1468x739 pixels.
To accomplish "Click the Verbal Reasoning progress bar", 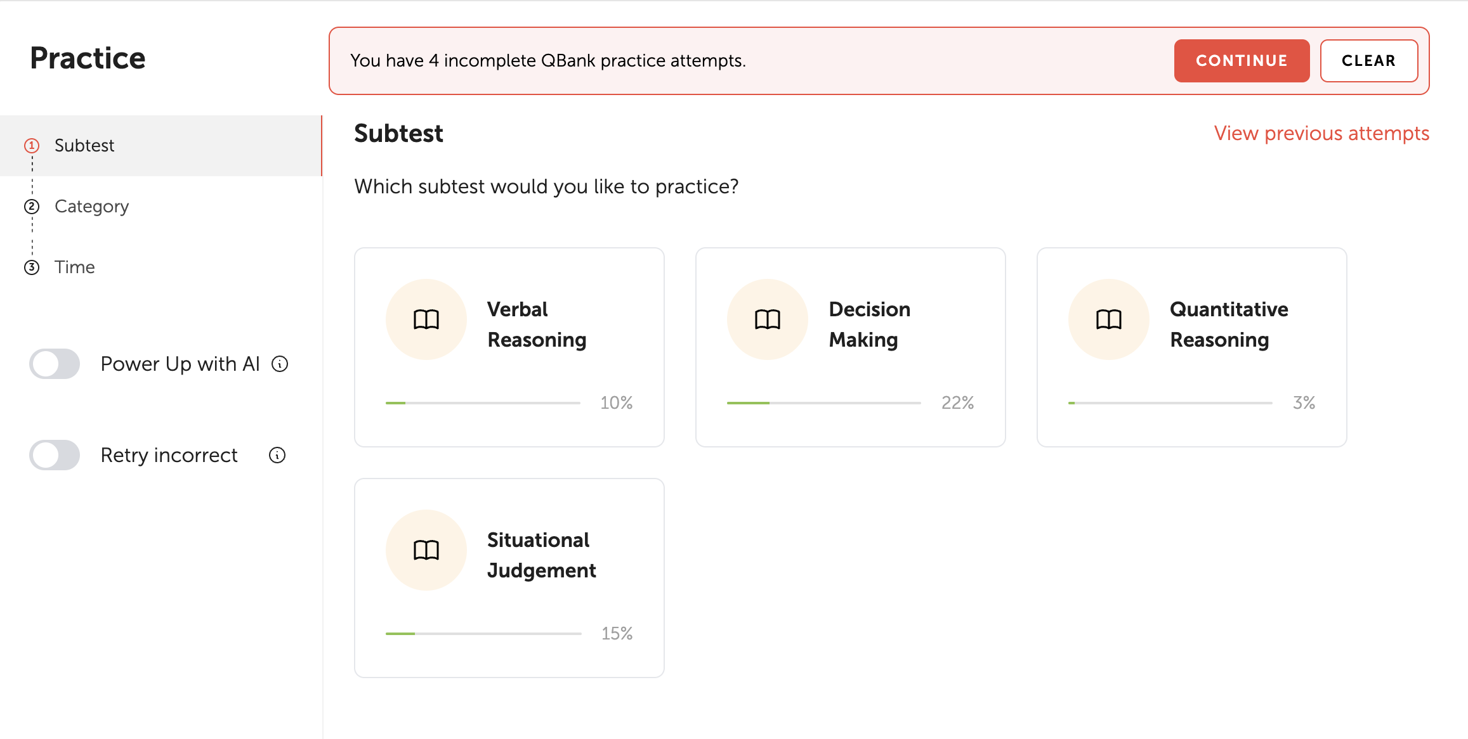I will (x=483, y=403).
